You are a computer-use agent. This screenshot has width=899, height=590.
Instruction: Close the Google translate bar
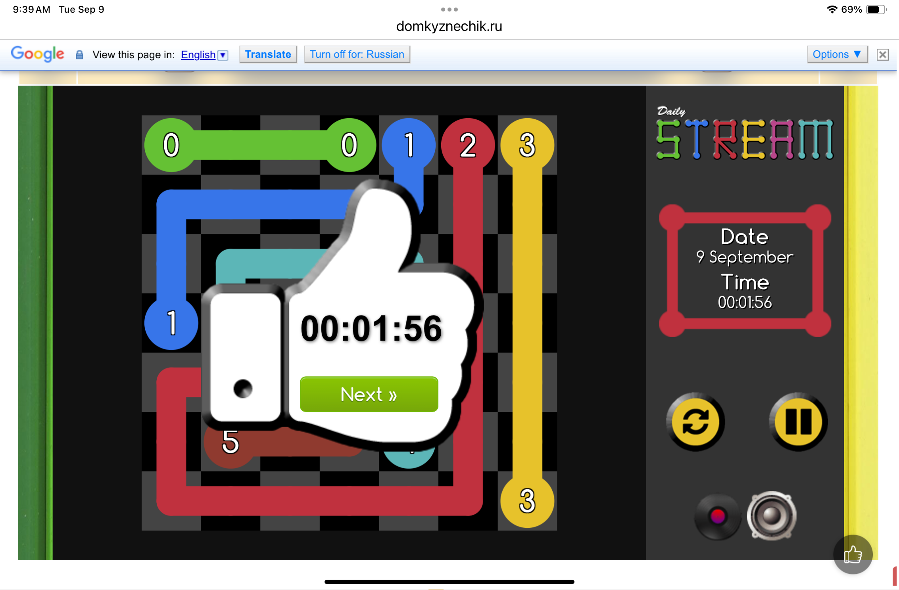point(882,54)
